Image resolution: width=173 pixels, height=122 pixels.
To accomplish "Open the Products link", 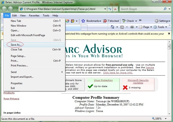I will point(9,93).
